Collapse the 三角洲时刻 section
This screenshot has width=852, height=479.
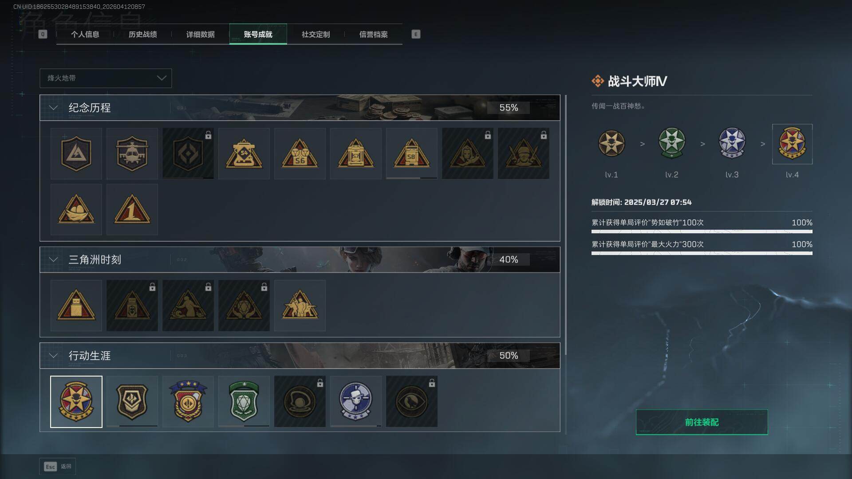(x=53, y=259)
